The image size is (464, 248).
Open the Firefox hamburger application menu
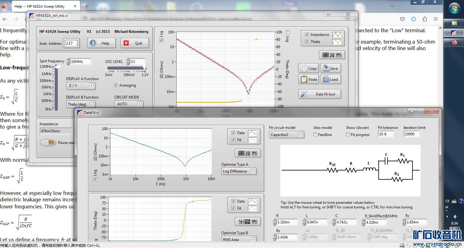pos(436,19)
